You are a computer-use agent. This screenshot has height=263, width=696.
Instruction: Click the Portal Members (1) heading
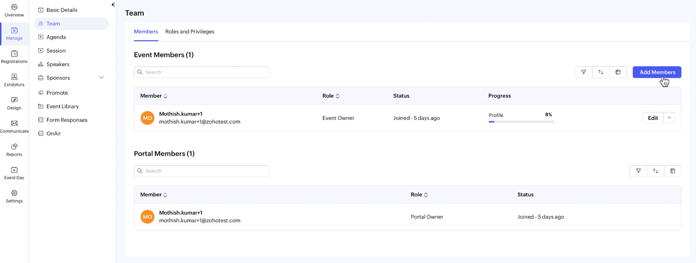[164, 154]
